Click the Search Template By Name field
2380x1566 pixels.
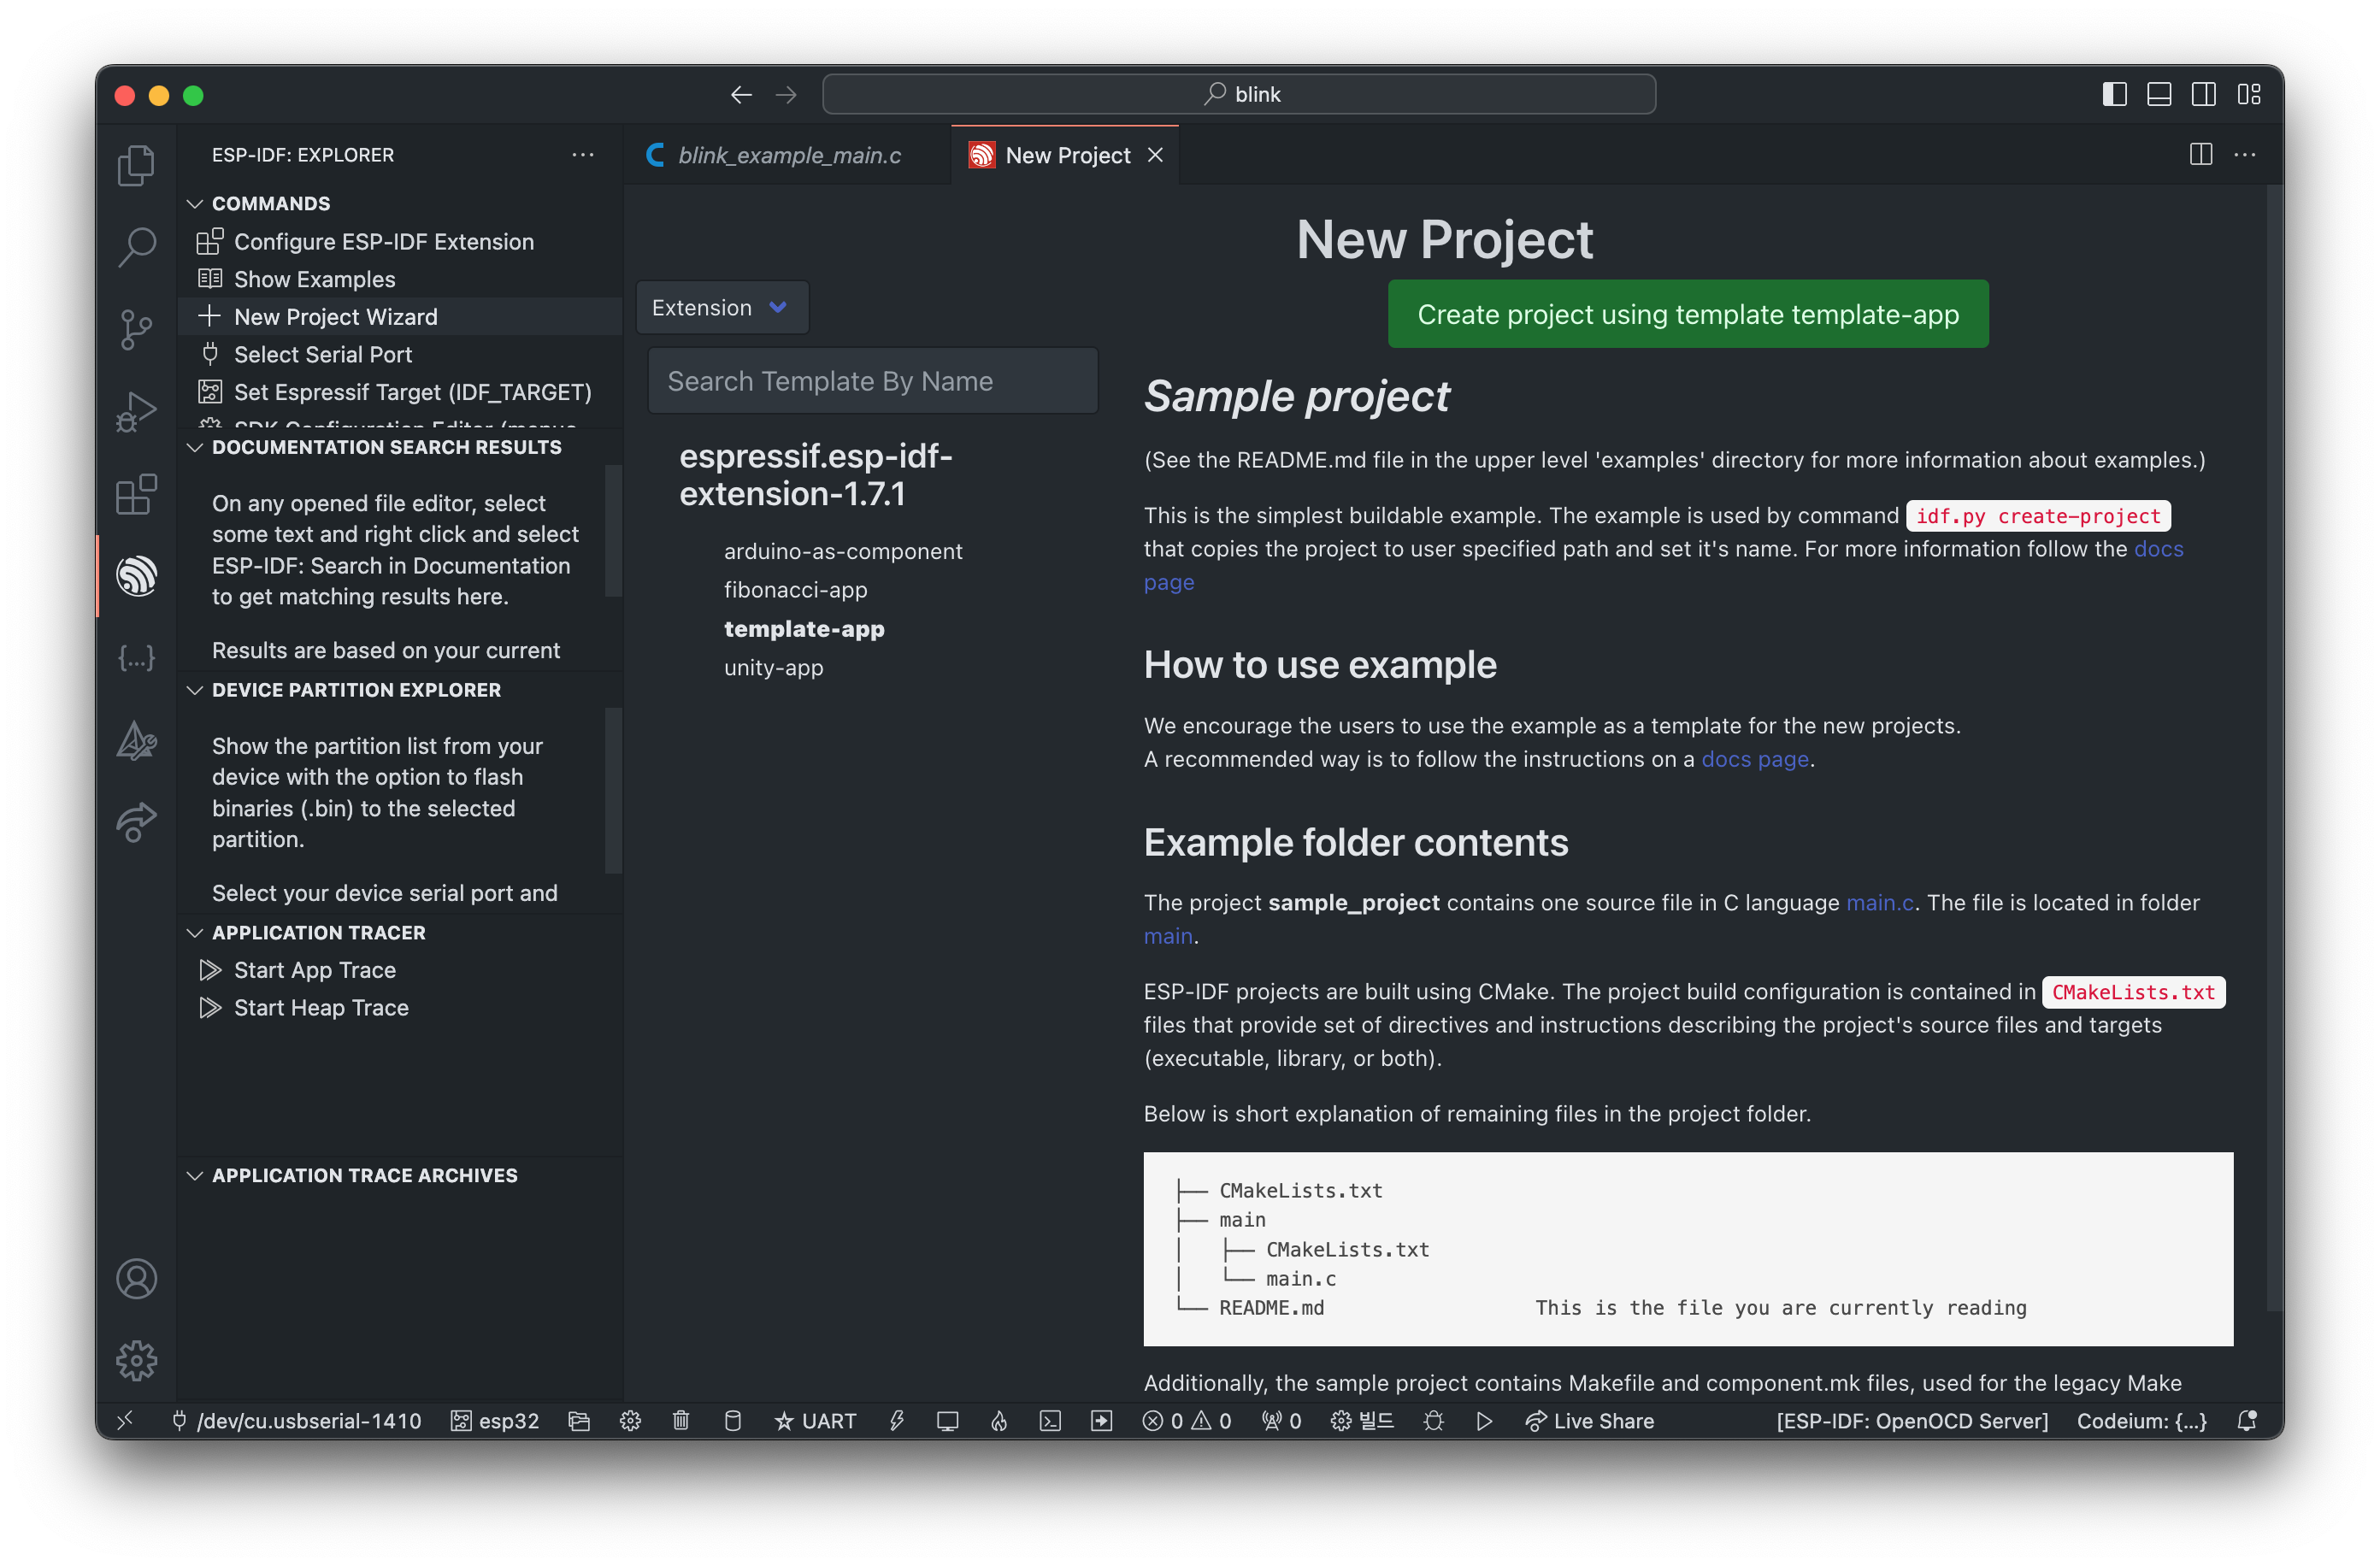click(x=872, y=381)
